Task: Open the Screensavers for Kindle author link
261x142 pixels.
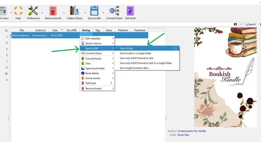Action: (x=192, y=131)
